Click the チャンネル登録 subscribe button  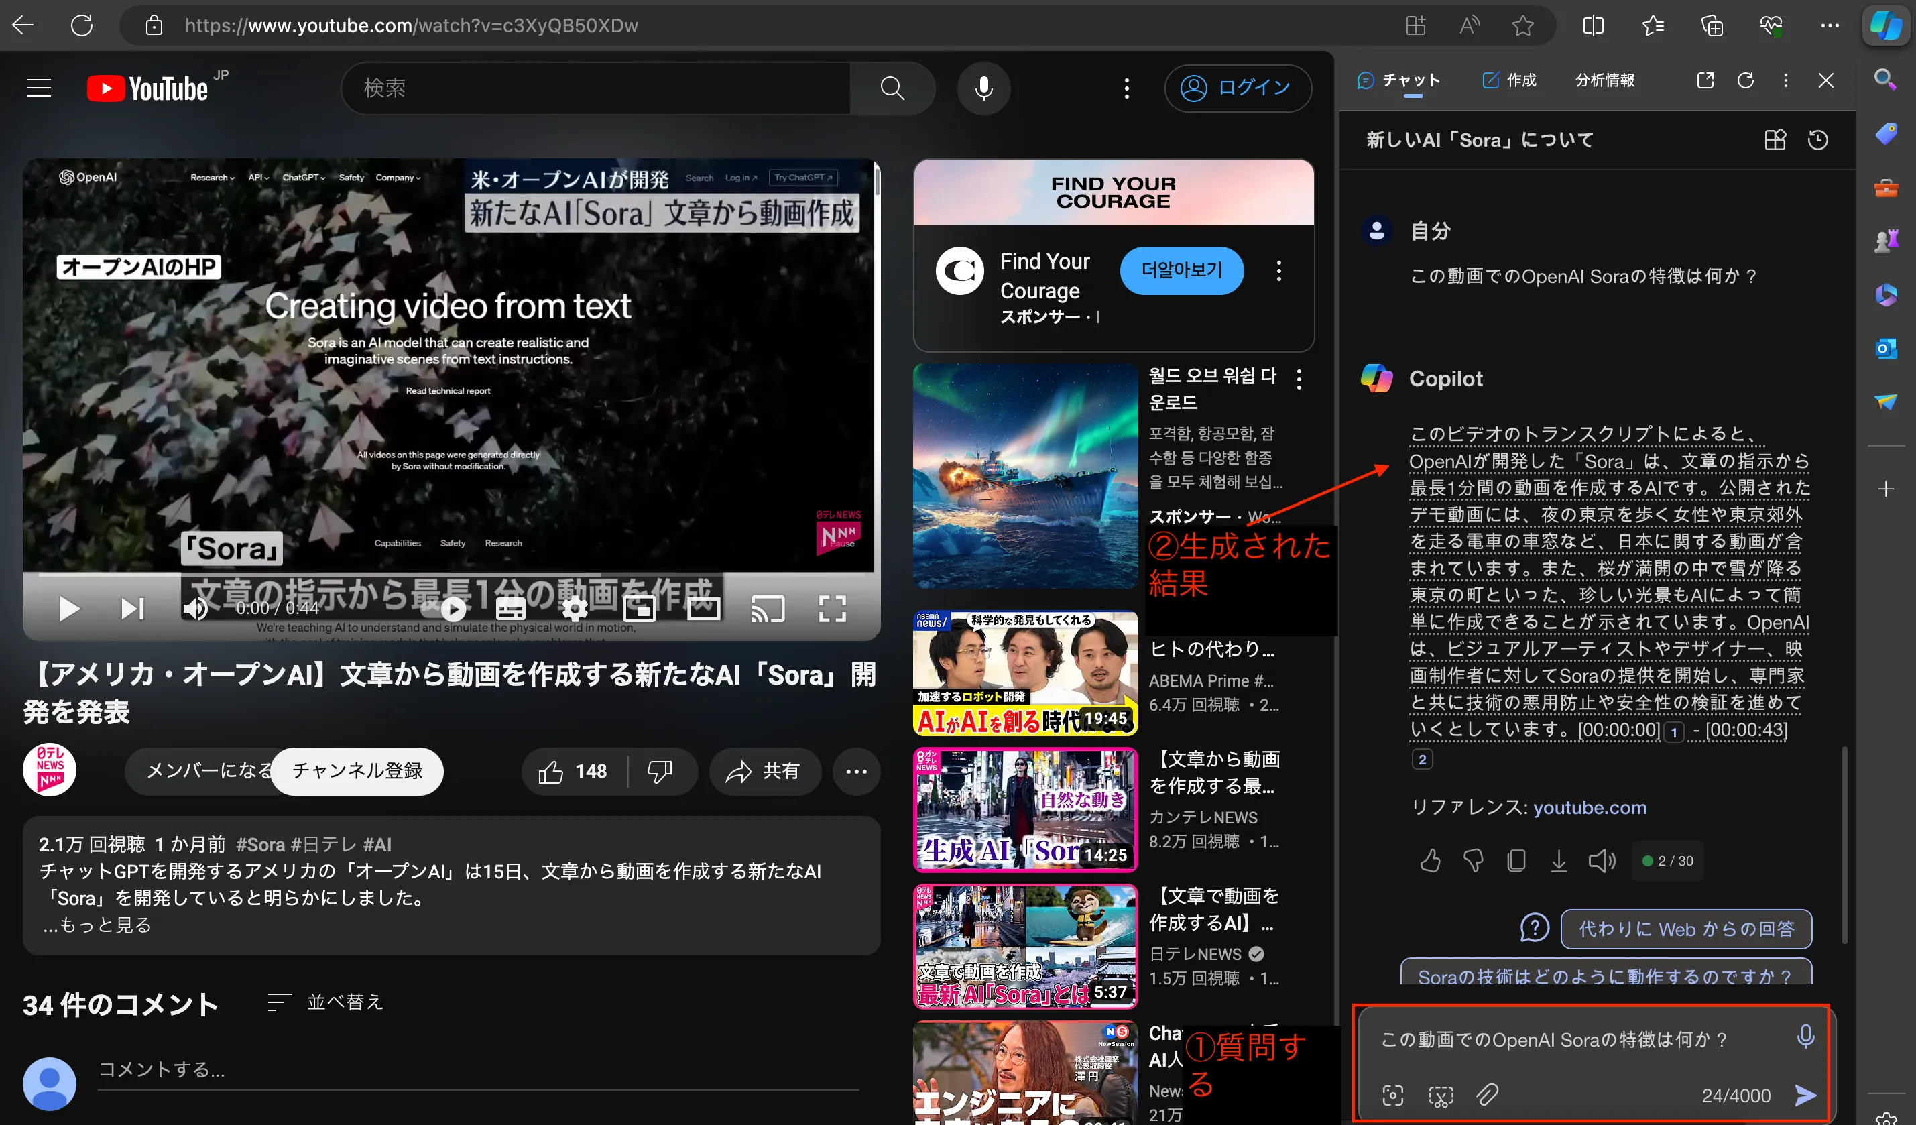tap(357, 772)
